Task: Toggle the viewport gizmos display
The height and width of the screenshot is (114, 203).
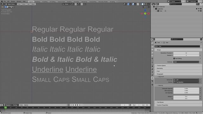Action: click(x=128, y=4)
